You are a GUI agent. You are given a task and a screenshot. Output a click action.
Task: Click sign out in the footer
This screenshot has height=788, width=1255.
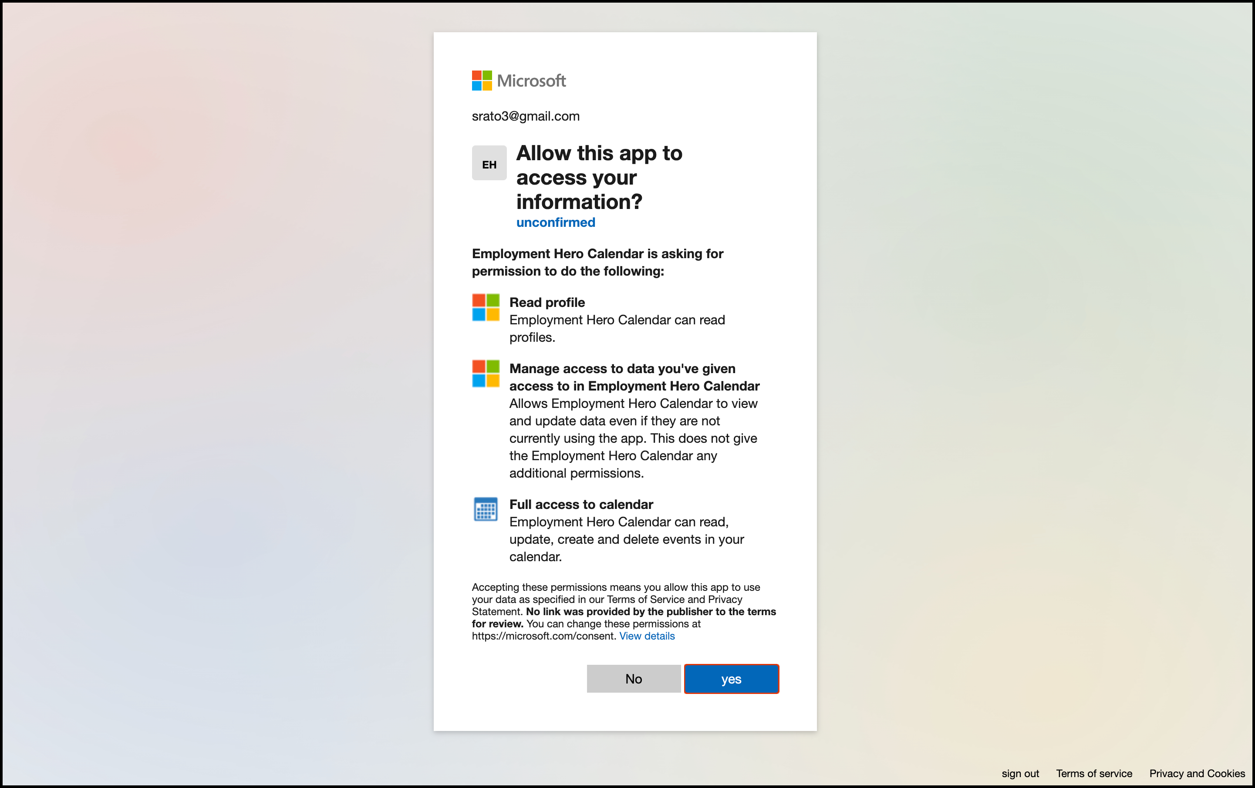click(x=1020, y=773)
